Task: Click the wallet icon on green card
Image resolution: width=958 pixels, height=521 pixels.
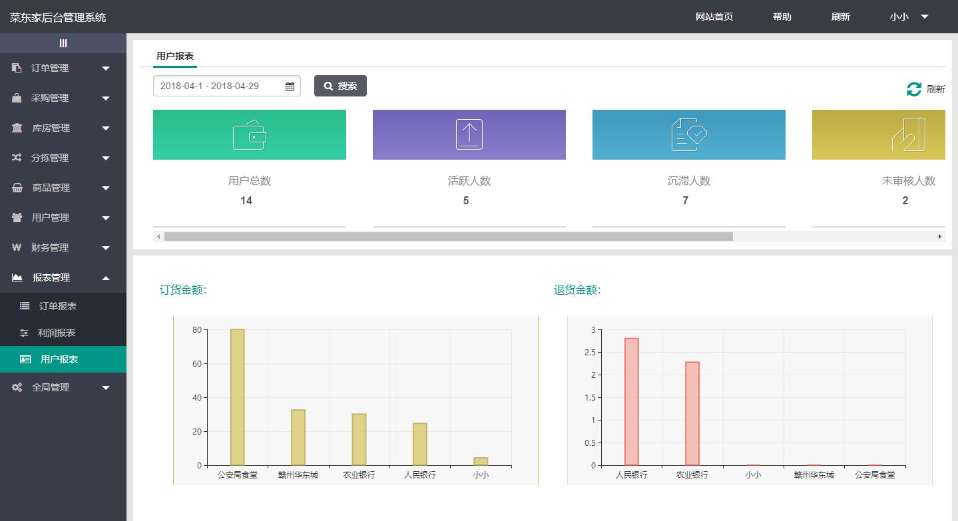Action: [x=250, y=135]
